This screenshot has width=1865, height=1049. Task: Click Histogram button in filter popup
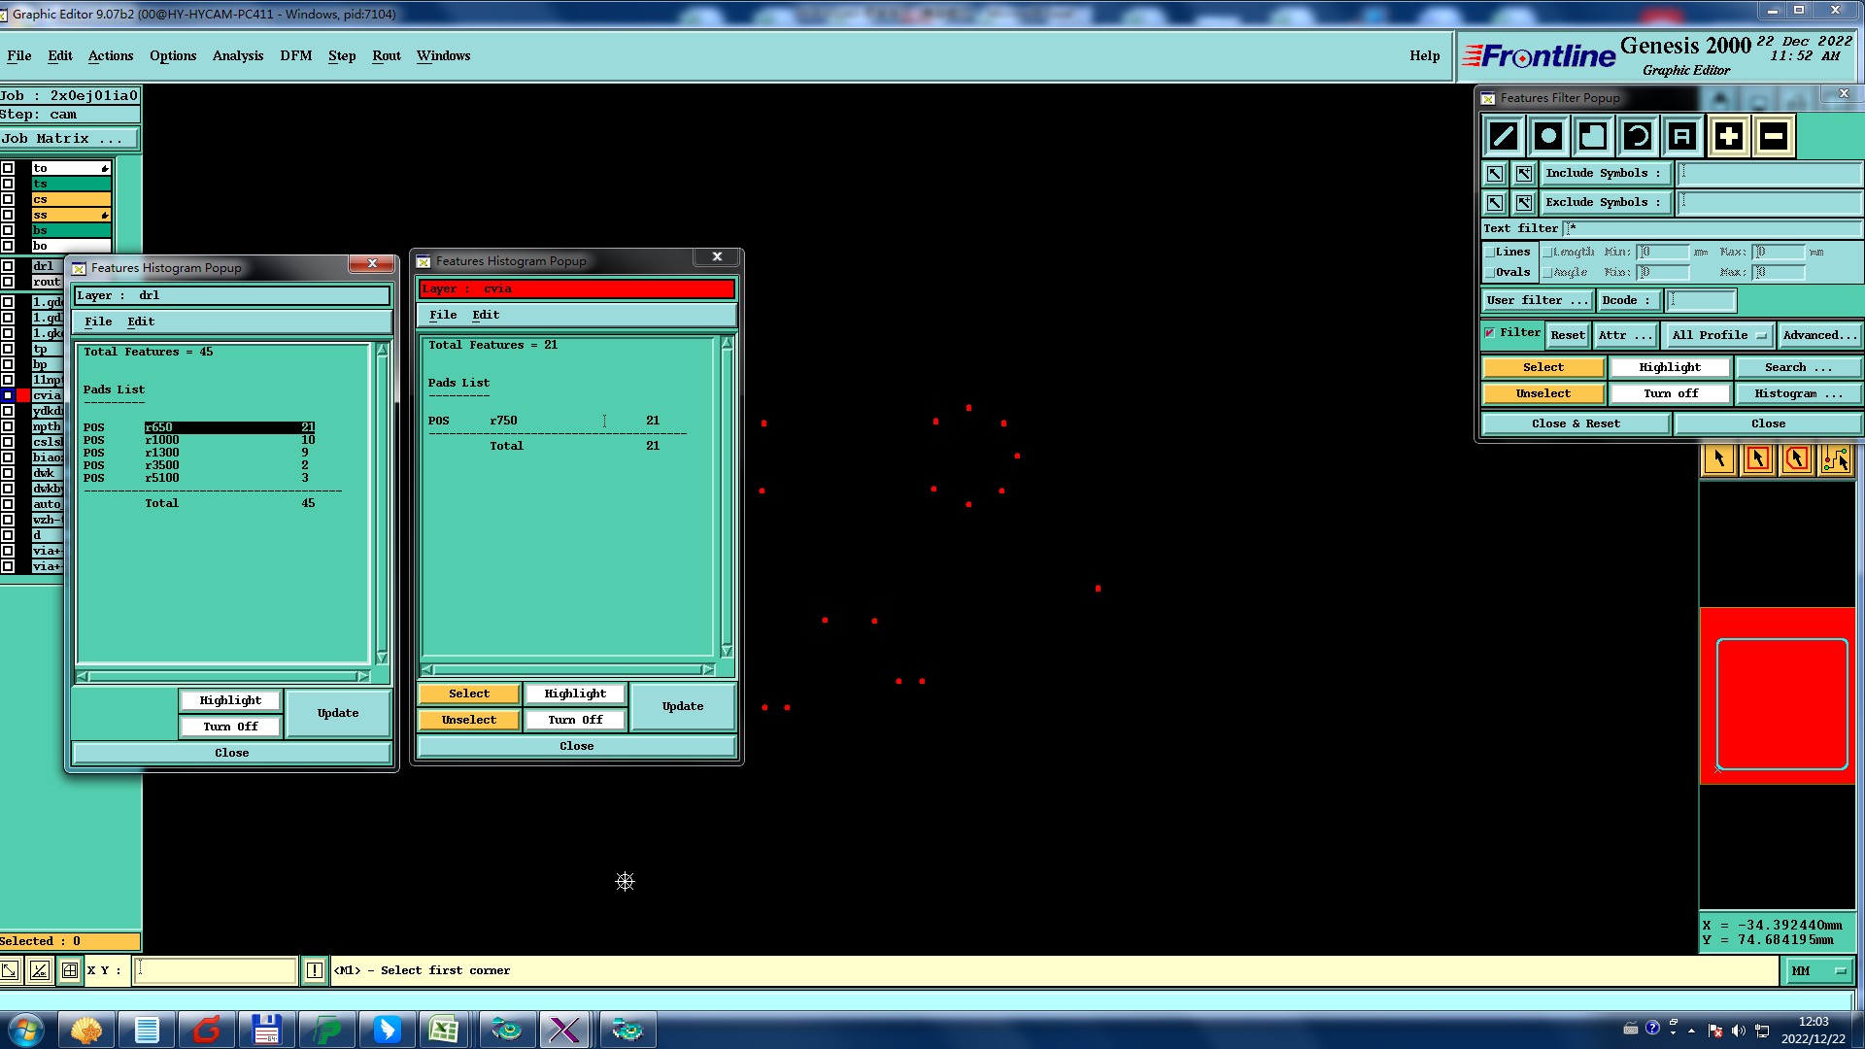(1797, 393)
